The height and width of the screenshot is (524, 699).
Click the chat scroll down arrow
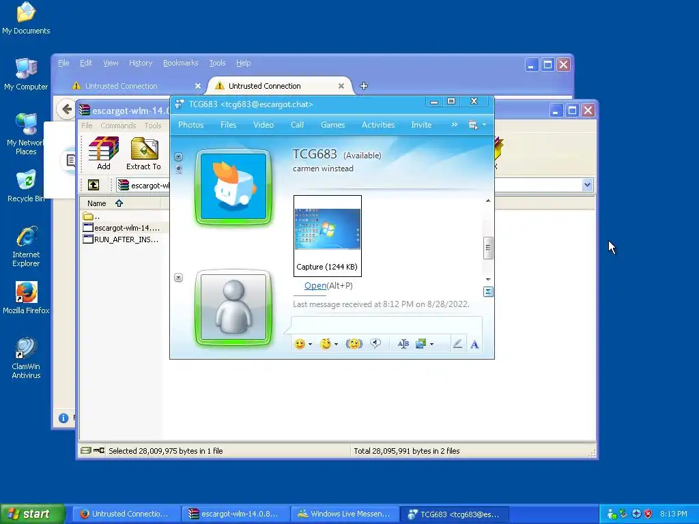click(x=488, y=279)
